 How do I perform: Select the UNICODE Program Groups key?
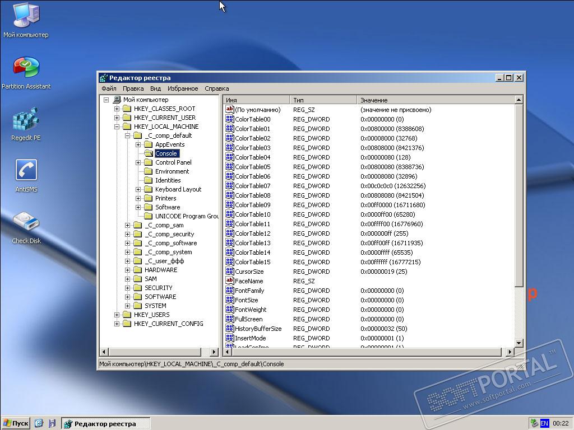pyautogui.click(x=187, y=216)
